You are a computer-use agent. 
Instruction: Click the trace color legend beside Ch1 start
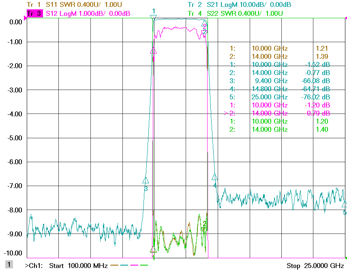click(129, 265)
